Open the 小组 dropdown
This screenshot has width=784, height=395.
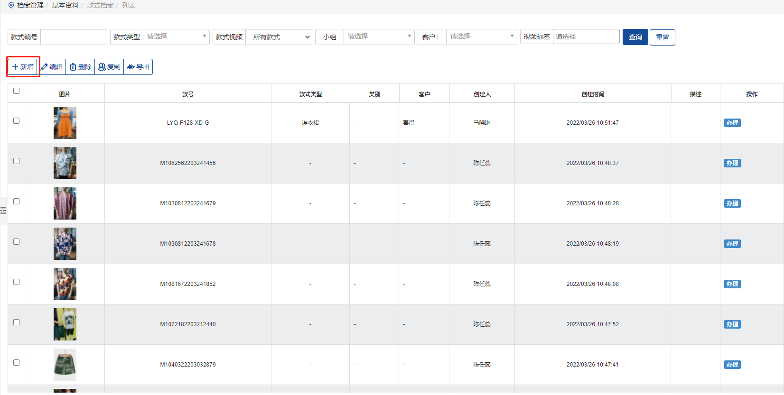tap(379, 37)
